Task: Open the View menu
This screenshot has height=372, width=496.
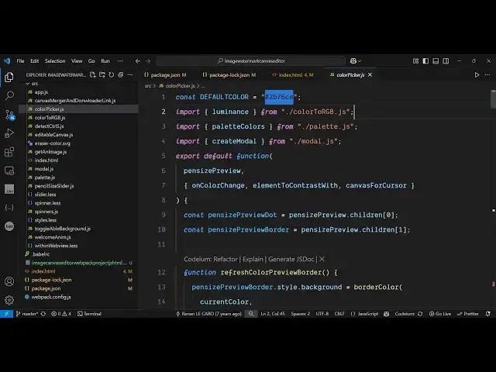Action: point(77,60)
